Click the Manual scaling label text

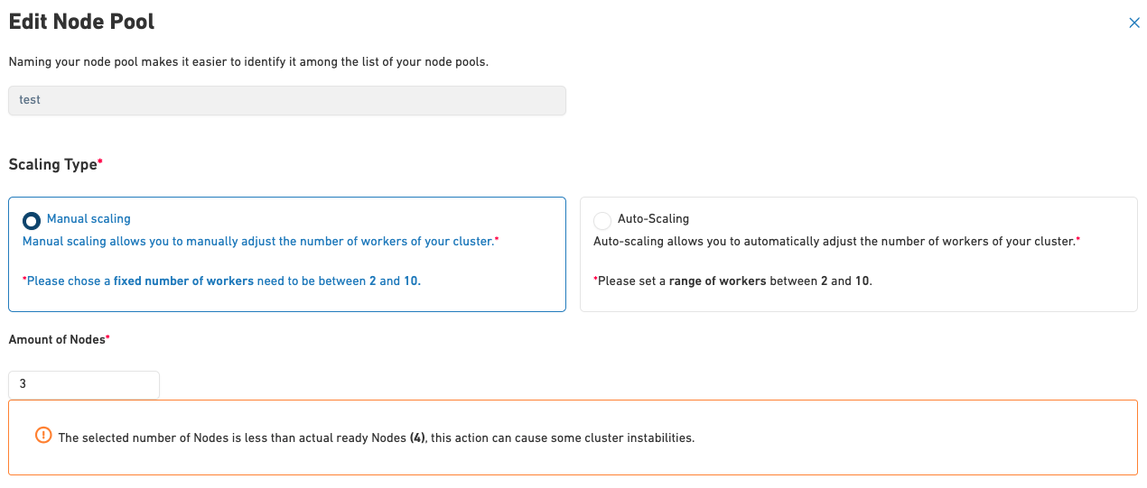coord(89,219)
